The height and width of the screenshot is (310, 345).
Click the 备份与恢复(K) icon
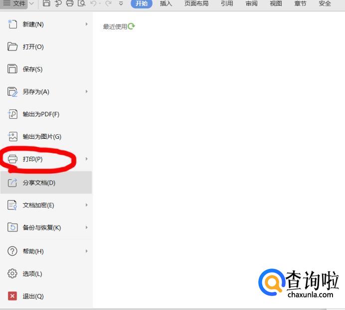pyautogui.click(x=12, y=227)
